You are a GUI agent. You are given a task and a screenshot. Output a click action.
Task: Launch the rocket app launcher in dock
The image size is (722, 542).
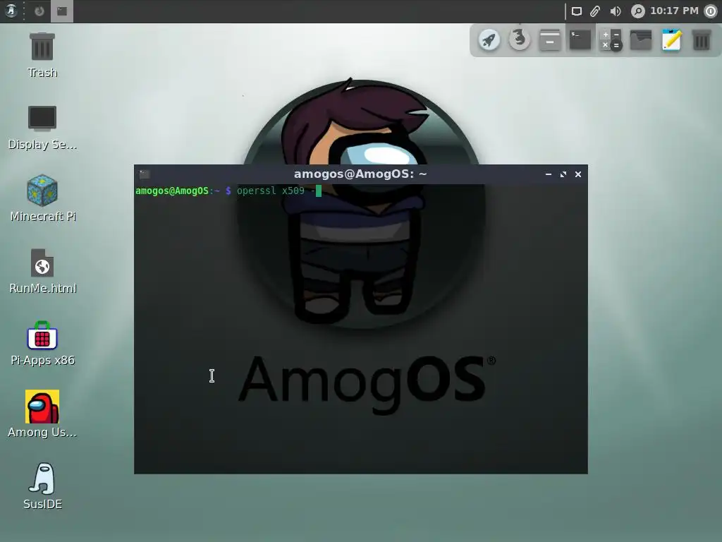coord(489,40)
